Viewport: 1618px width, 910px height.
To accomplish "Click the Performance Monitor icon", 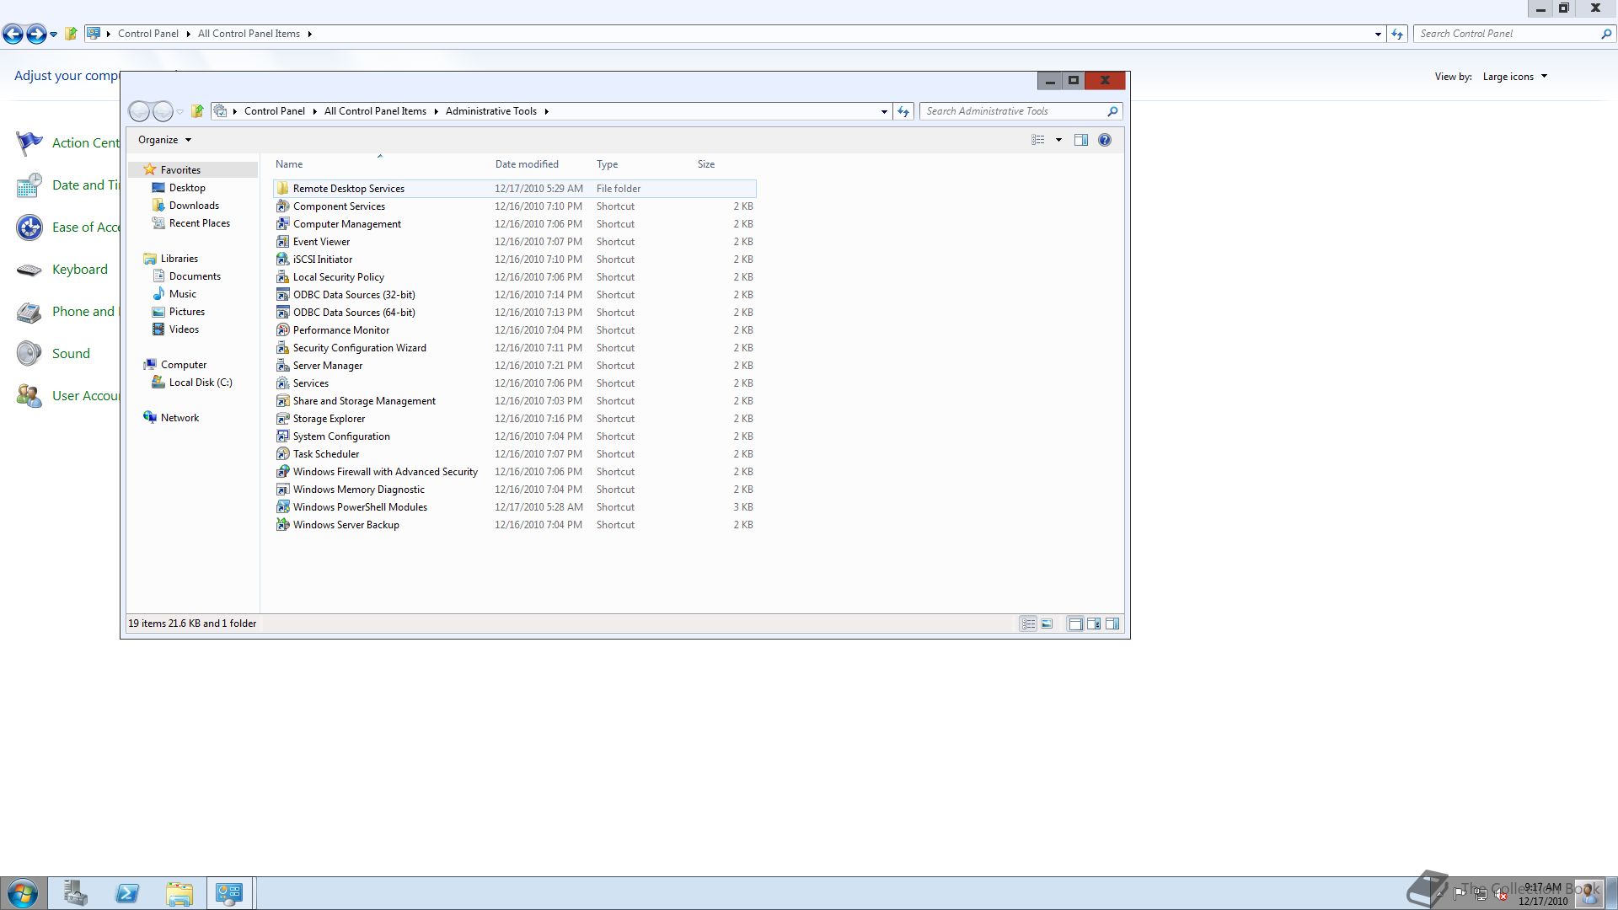I will [x=283, y=330].
